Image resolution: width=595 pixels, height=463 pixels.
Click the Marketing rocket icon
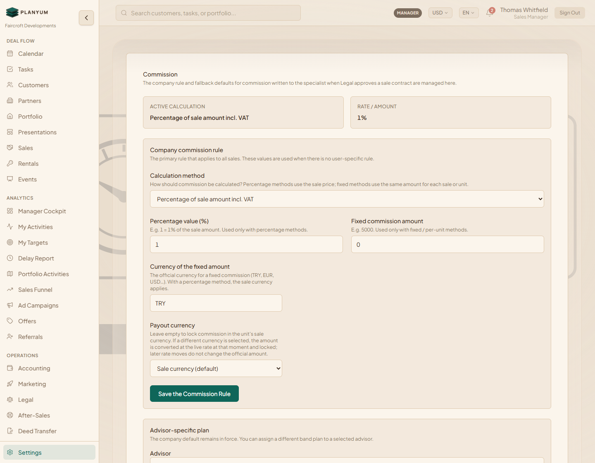point(10,384)
